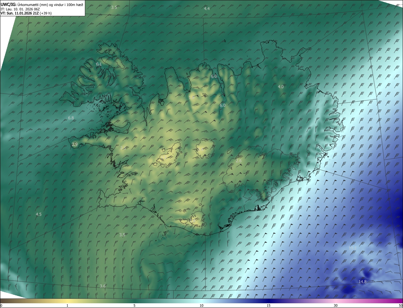Image resolution: width=403 pixels, height=308 pixels.
Task: Click the 3.5 value beside the title box
Action: pyautogui.click(x=114, y=7)
